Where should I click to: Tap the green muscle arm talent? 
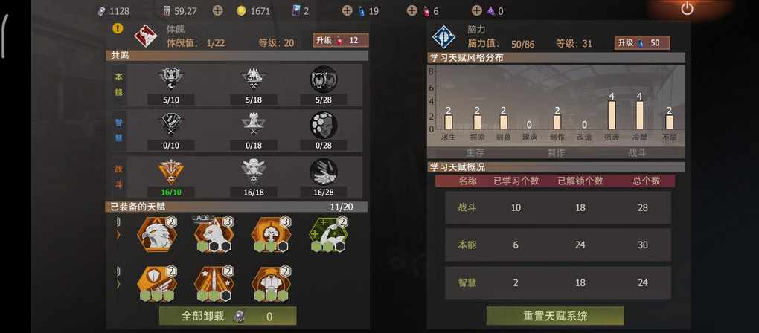[x=328, y=234]
